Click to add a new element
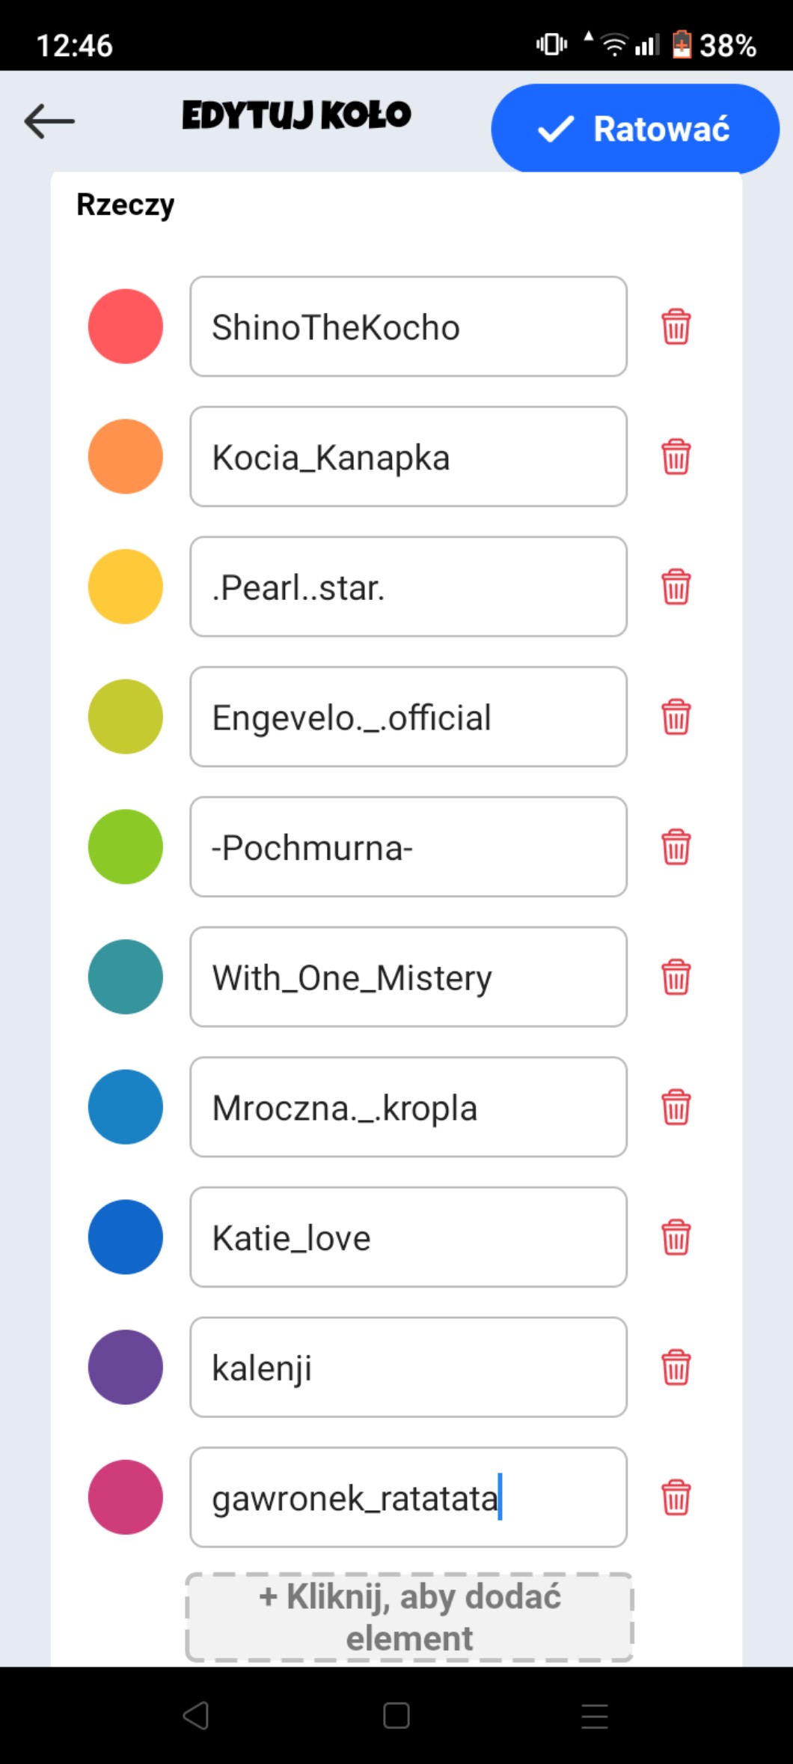The width and height of the screenshot is (793, 1764). [x=409, y=1616]
